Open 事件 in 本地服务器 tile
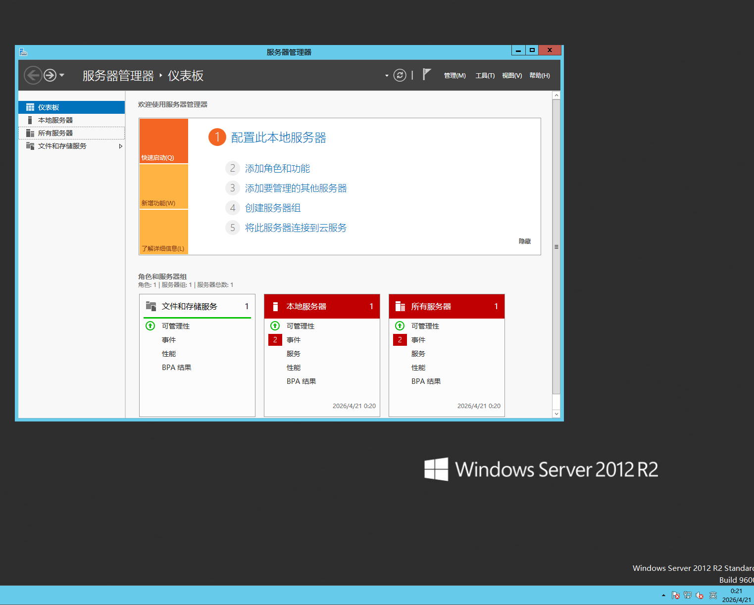 pyautogui.click(x=294, y=340)
